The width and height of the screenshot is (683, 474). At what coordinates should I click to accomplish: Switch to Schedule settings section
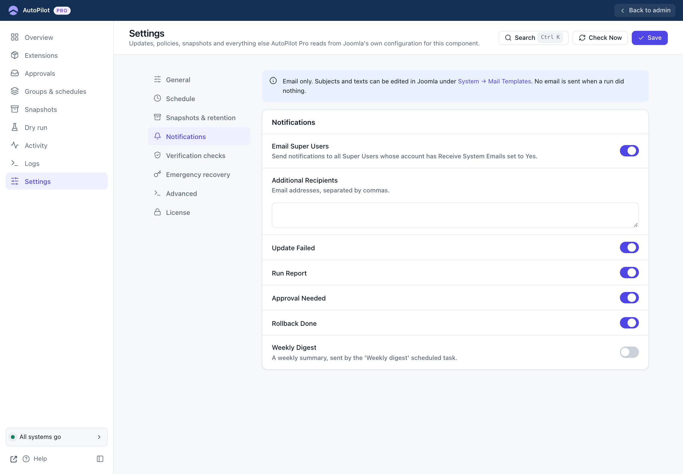(199, 99)
